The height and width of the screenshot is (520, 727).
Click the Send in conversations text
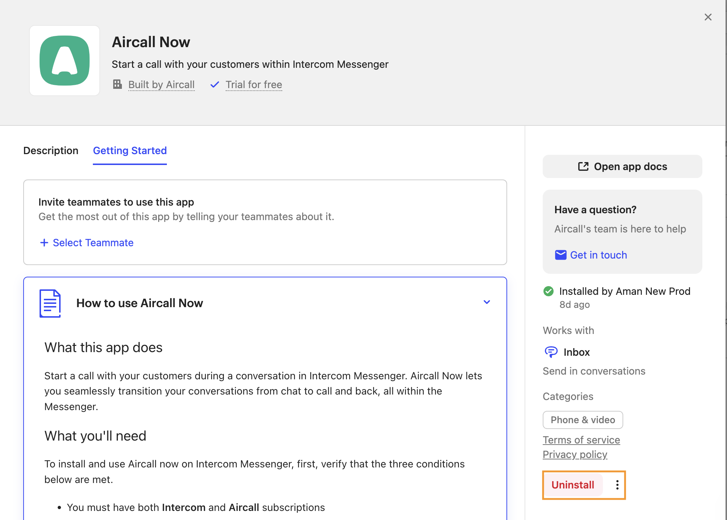[x=594, y=371]
